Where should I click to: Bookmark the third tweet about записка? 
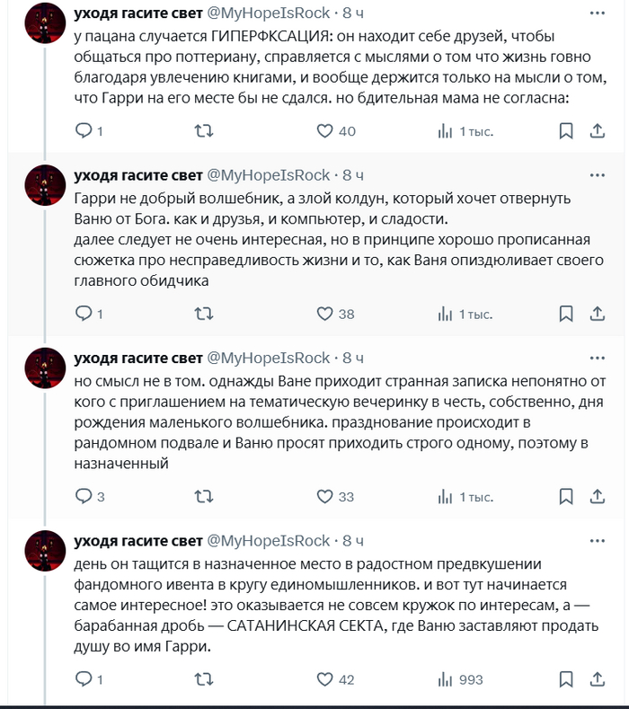pos(566,497)
